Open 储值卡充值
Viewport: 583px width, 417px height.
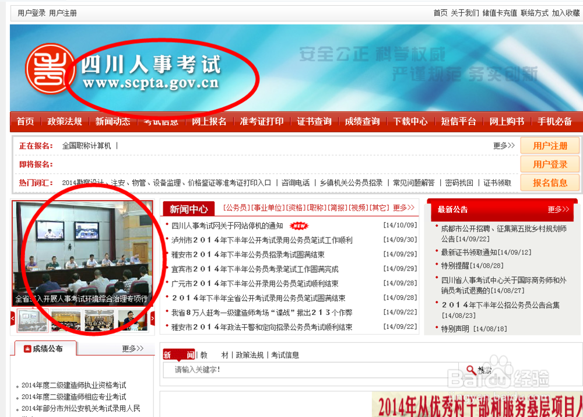(x=500, y=13)
